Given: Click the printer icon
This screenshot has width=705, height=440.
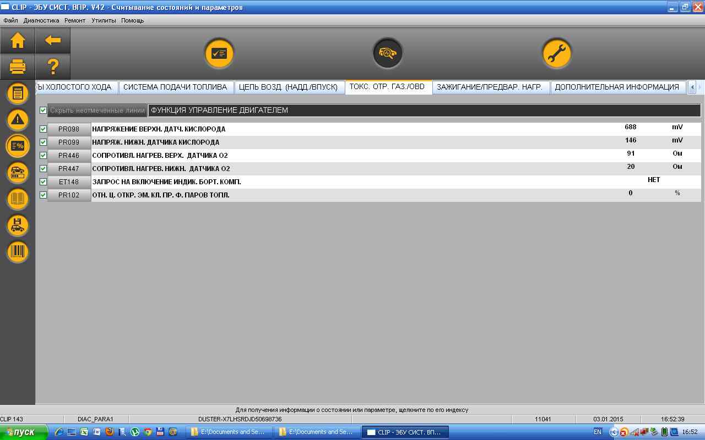Looking at the screenshot, I should (x=18, y=67).
